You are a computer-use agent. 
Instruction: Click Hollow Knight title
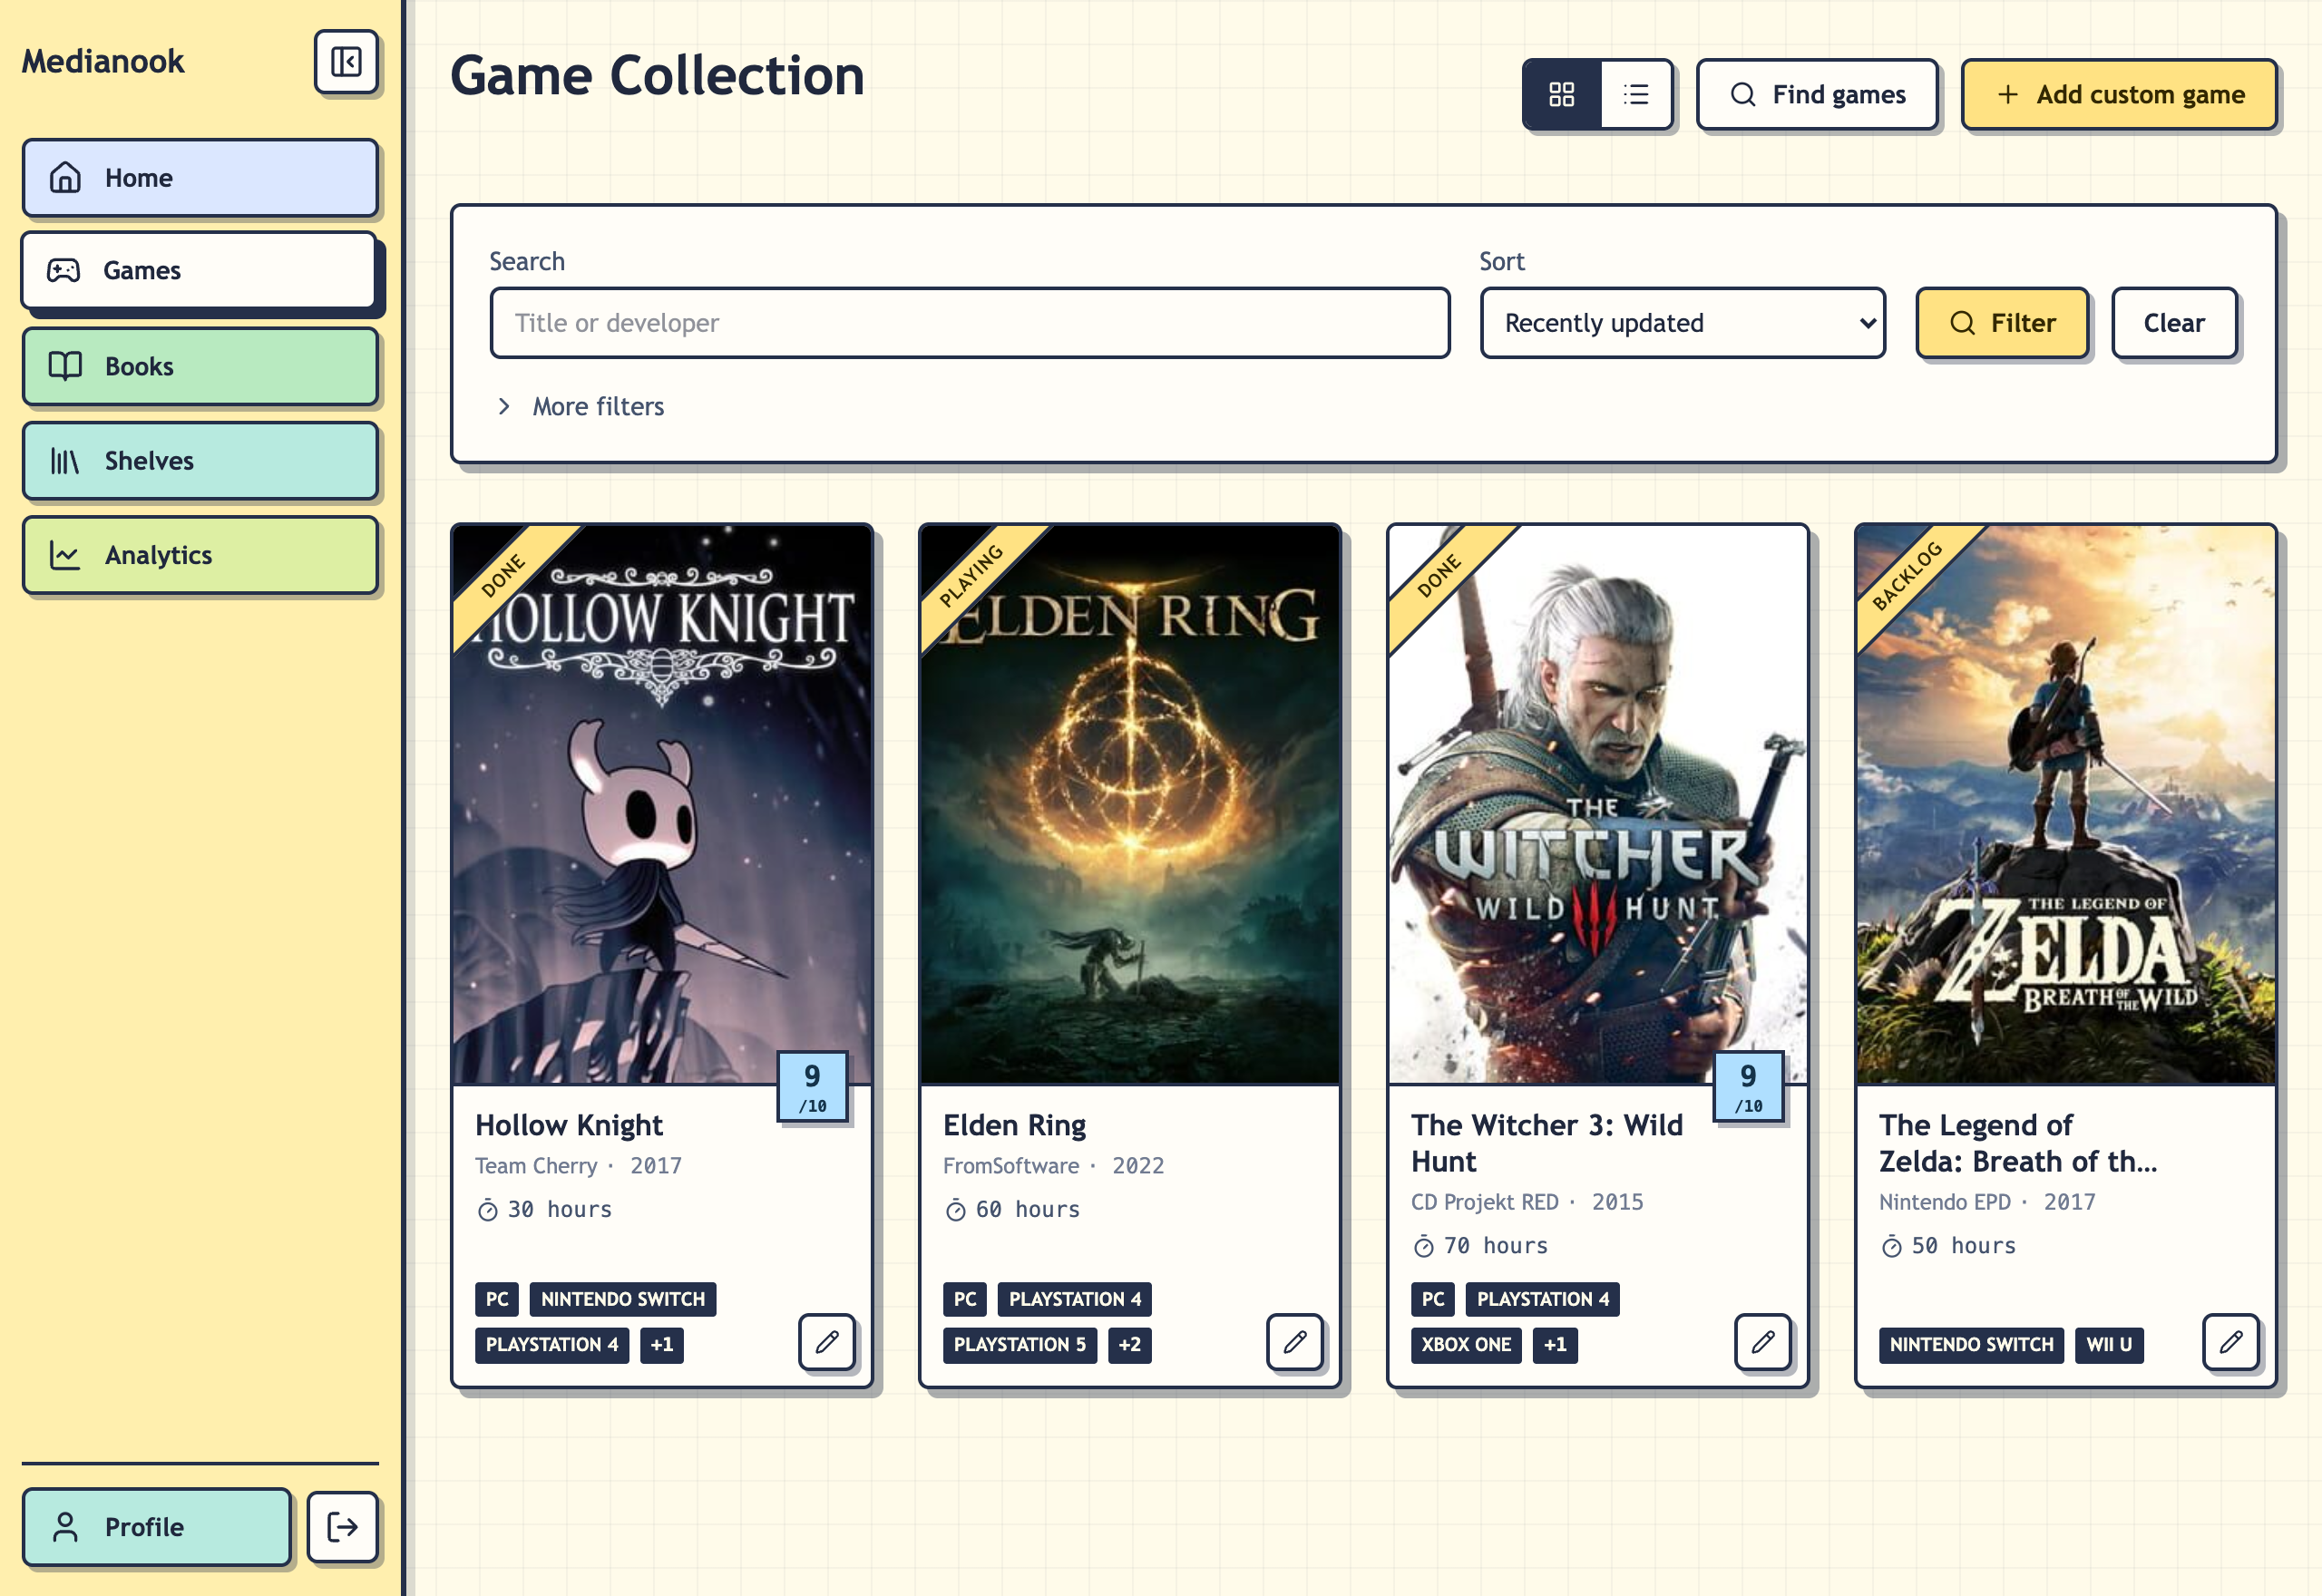tap(569, 1125)
